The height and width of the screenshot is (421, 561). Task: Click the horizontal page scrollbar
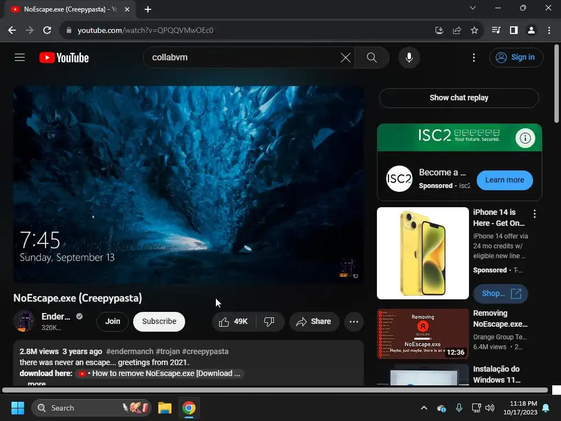(275, 390)
